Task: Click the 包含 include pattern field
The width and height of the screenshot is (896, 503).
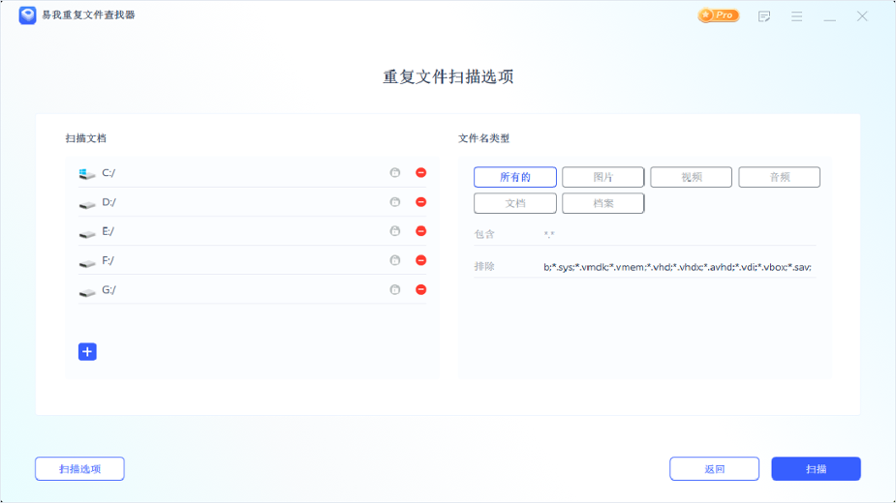Action: (679, 235)
